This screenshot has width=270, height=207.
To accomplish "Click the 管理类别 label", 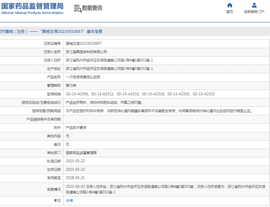I will click(54, 86).
